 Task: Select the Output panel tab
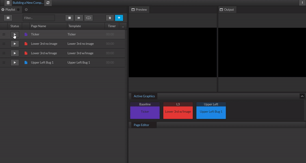click(227, 10)
